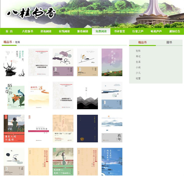Open 党员干部三十六种能力 book cover
Image resolution: width=184 pixels, height=176 pixels.
tap(87, 162)
